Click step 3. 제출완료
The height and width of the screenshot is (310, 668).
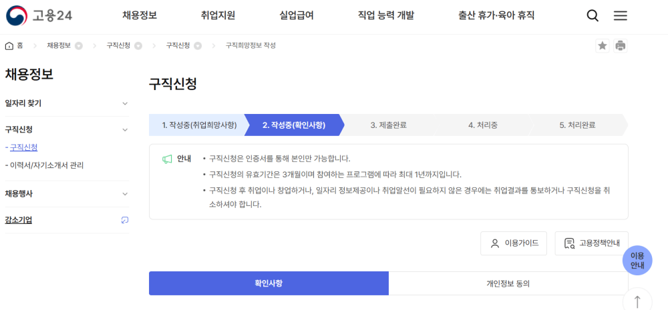[388, 125]
